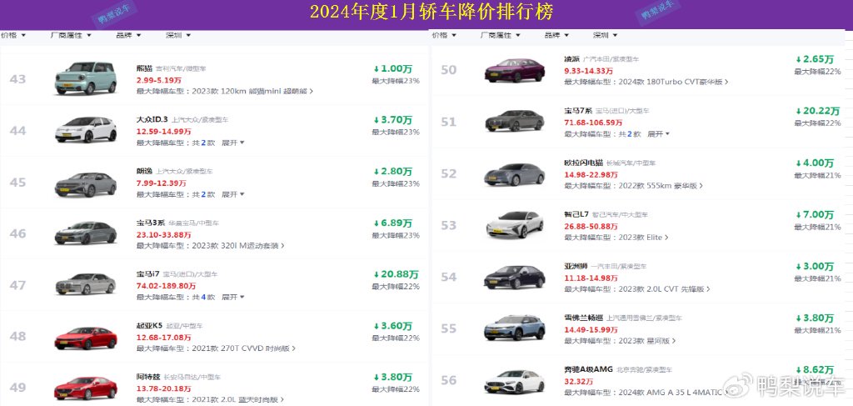The height and width of the screenshot is (406, 853).
Task: Open the 厂商属性 filter above the rank 50 list
Action: point(501,35)
